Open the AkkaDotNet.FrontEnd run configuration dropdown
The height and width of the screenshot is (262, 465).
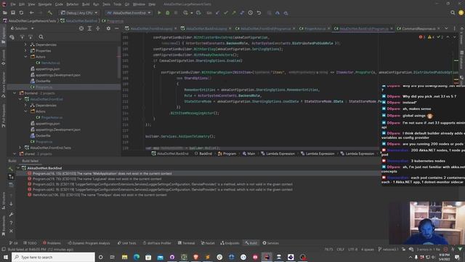coord(129,13)
